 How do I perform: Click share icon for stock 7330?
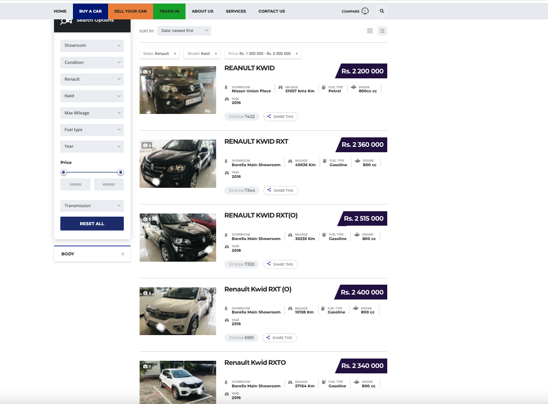(269, 264)
